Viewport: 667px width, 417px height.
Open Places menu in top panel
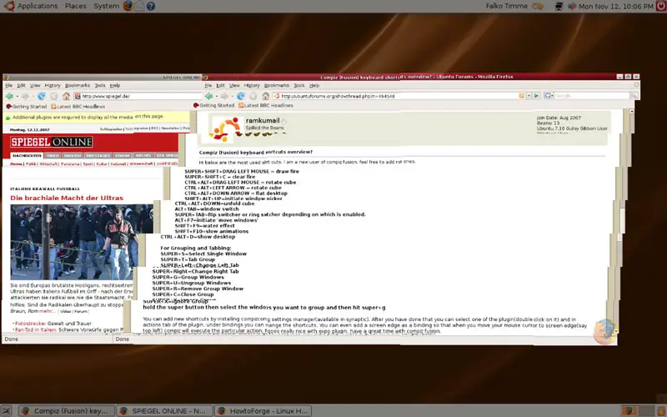coord(75,6)
